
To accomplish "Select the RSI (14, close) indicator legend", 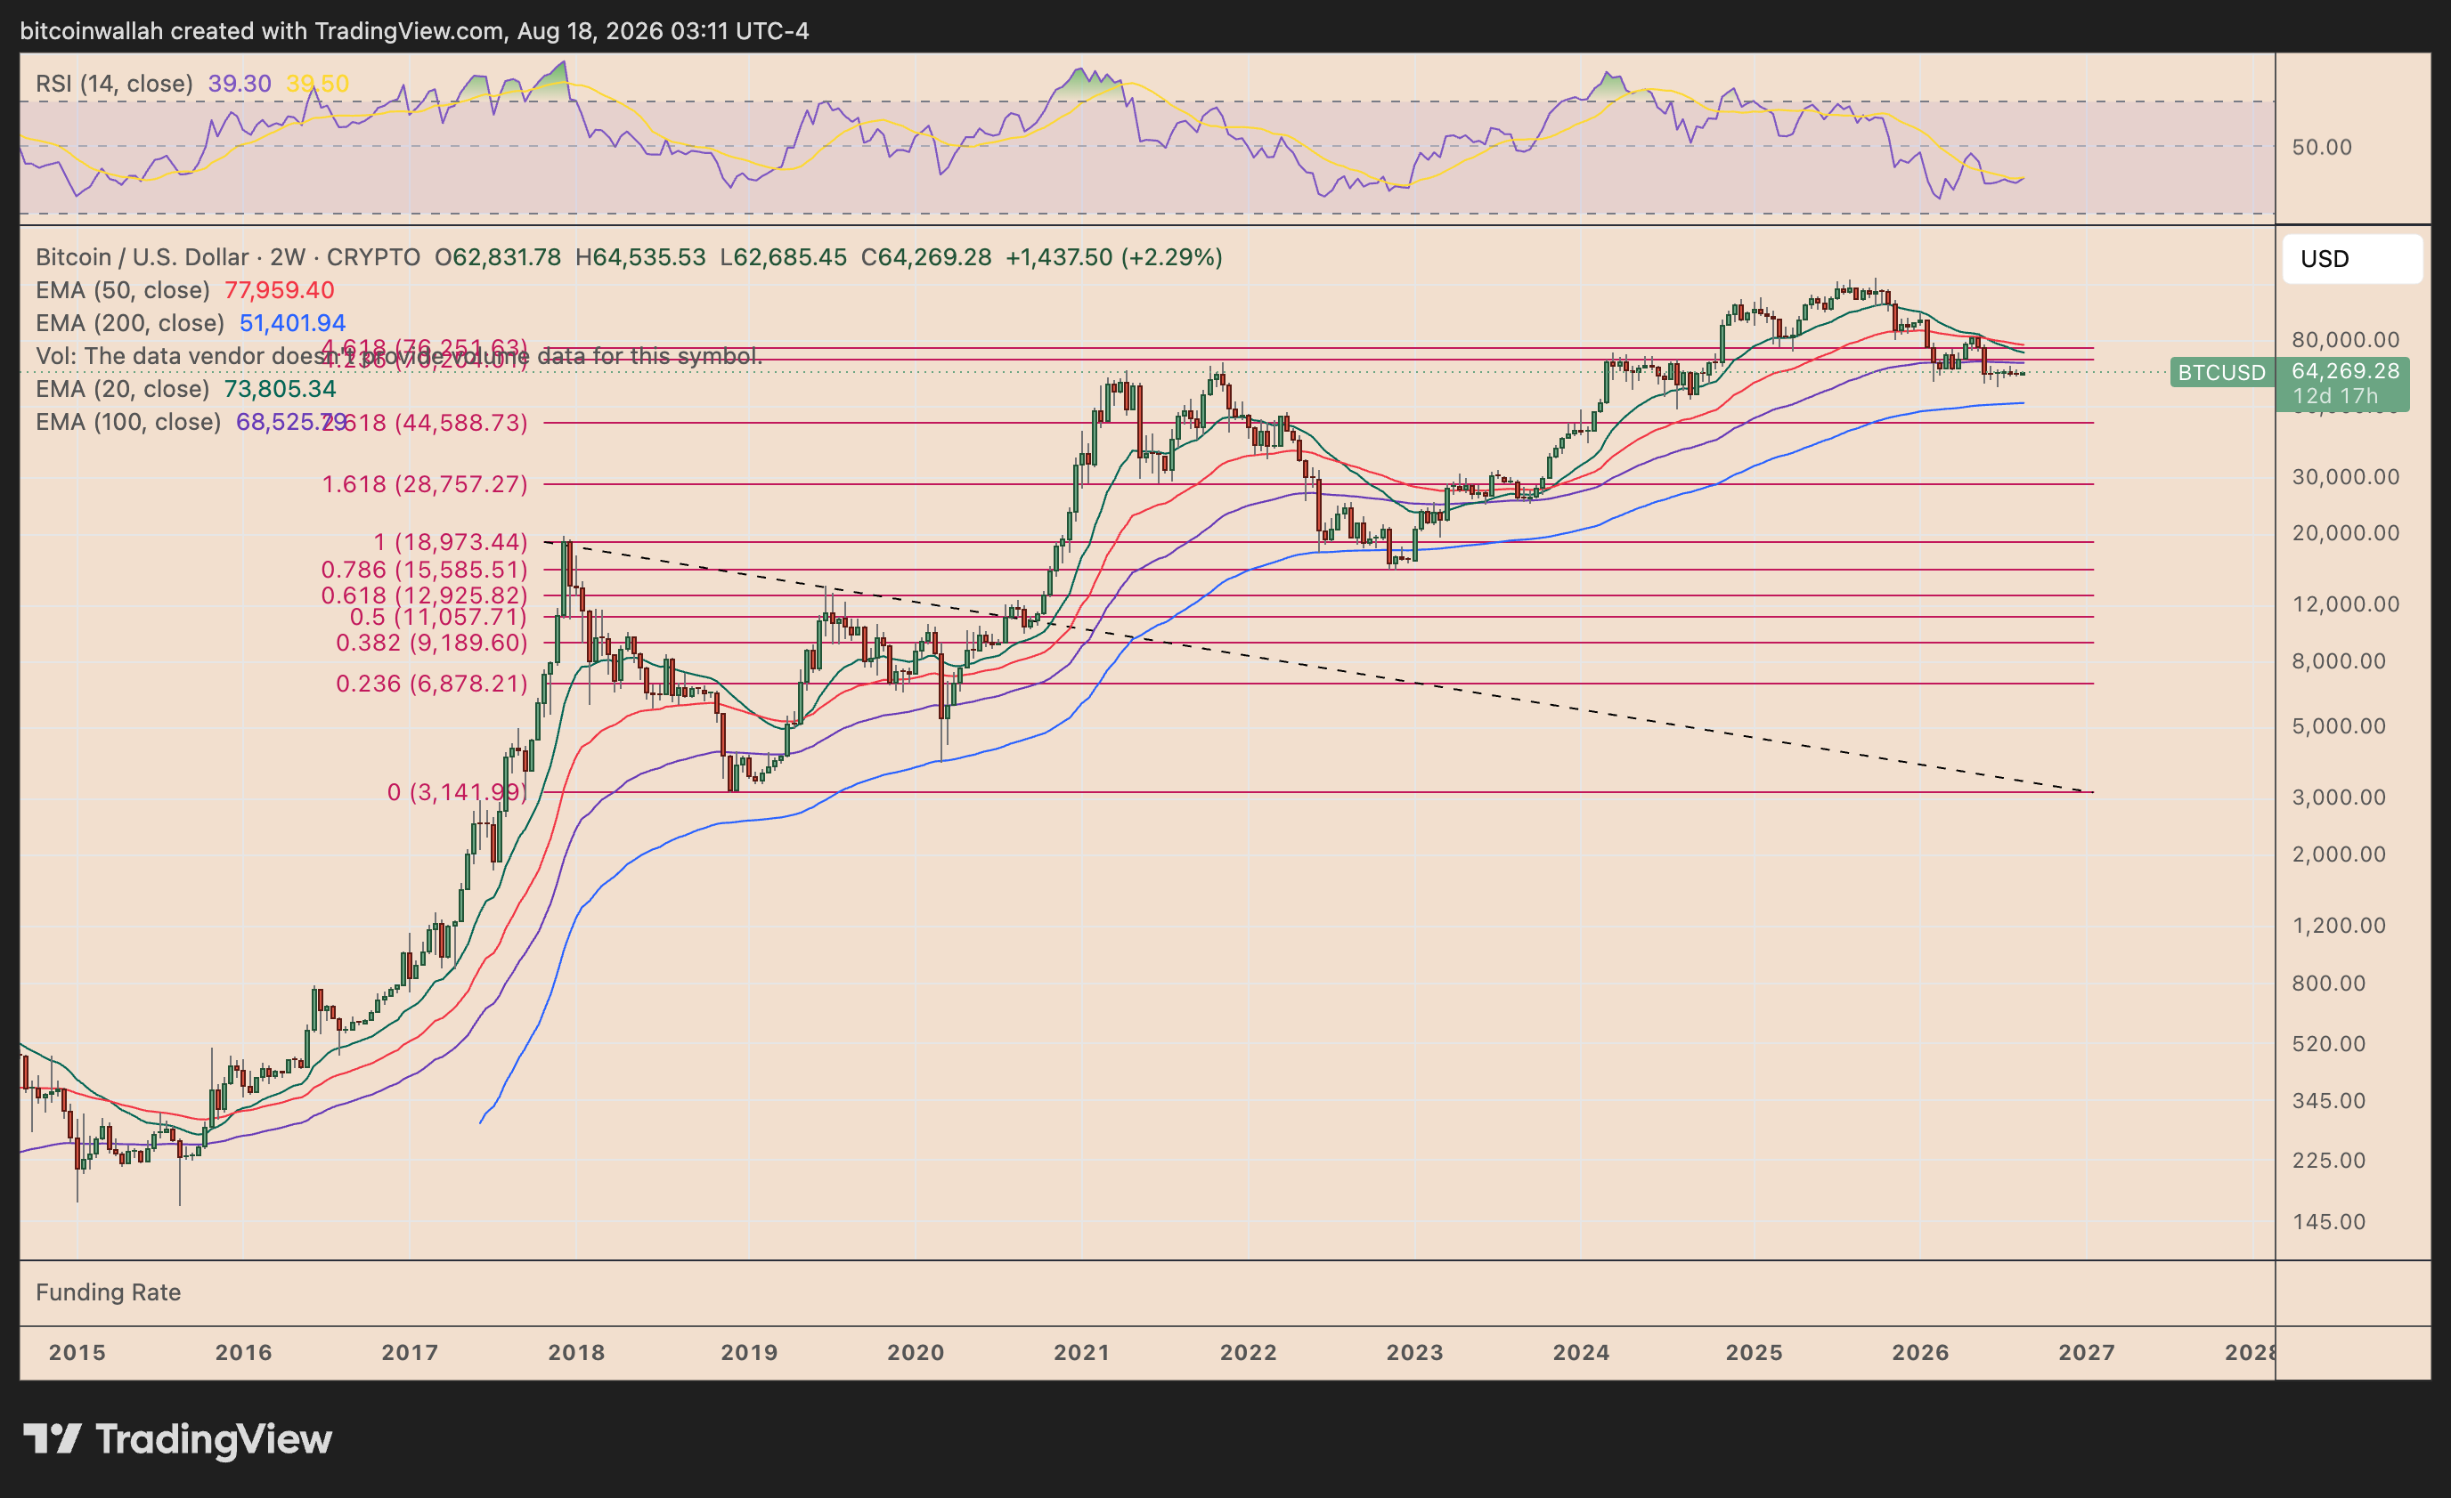I will point(114,84).
